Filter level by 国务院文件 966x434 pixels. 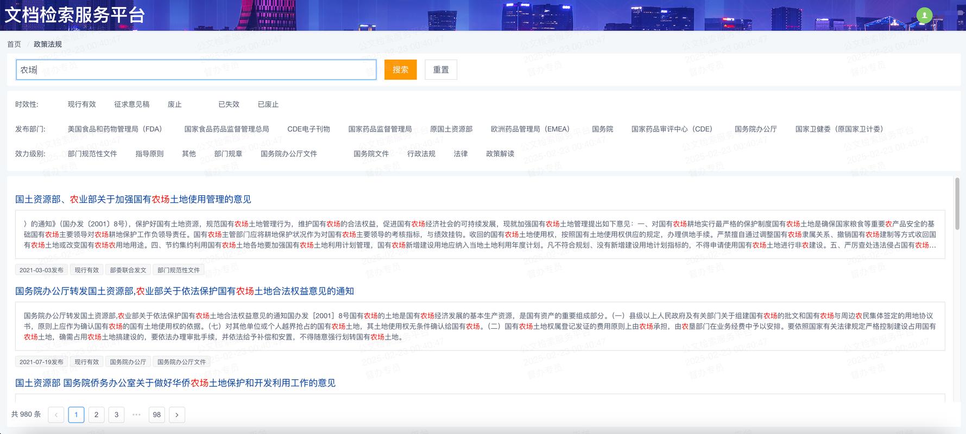tap(371, 154)
